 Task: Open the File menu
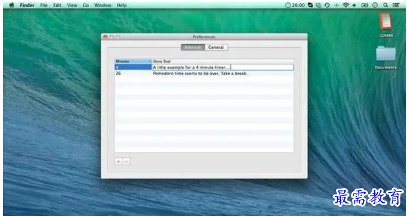pos(44,5)
